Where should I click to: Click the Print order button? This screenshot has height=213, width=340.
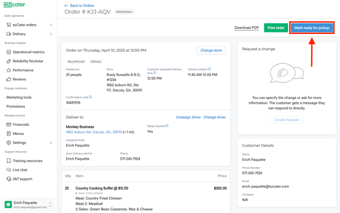click(276, 28)
